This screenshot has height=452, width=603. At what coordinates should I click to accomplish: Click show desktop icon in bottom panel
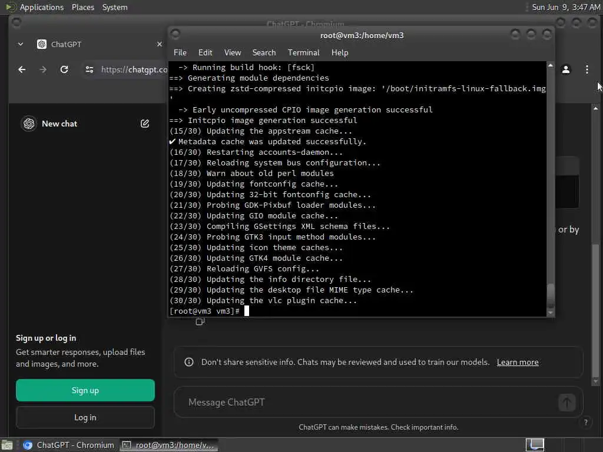click(7, 445)
